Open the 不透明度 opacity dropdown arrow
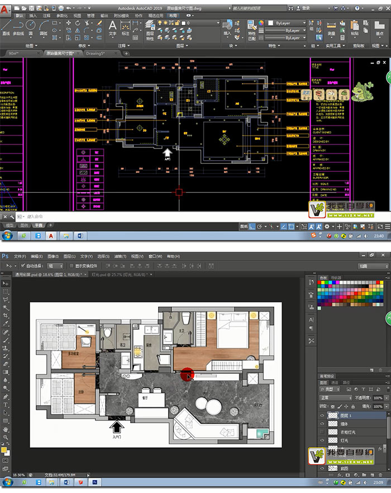 (x=386, y=398)
